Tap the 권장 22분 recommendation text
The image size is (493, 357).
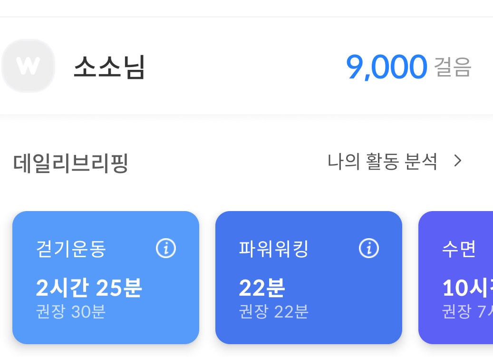point(274,312)
